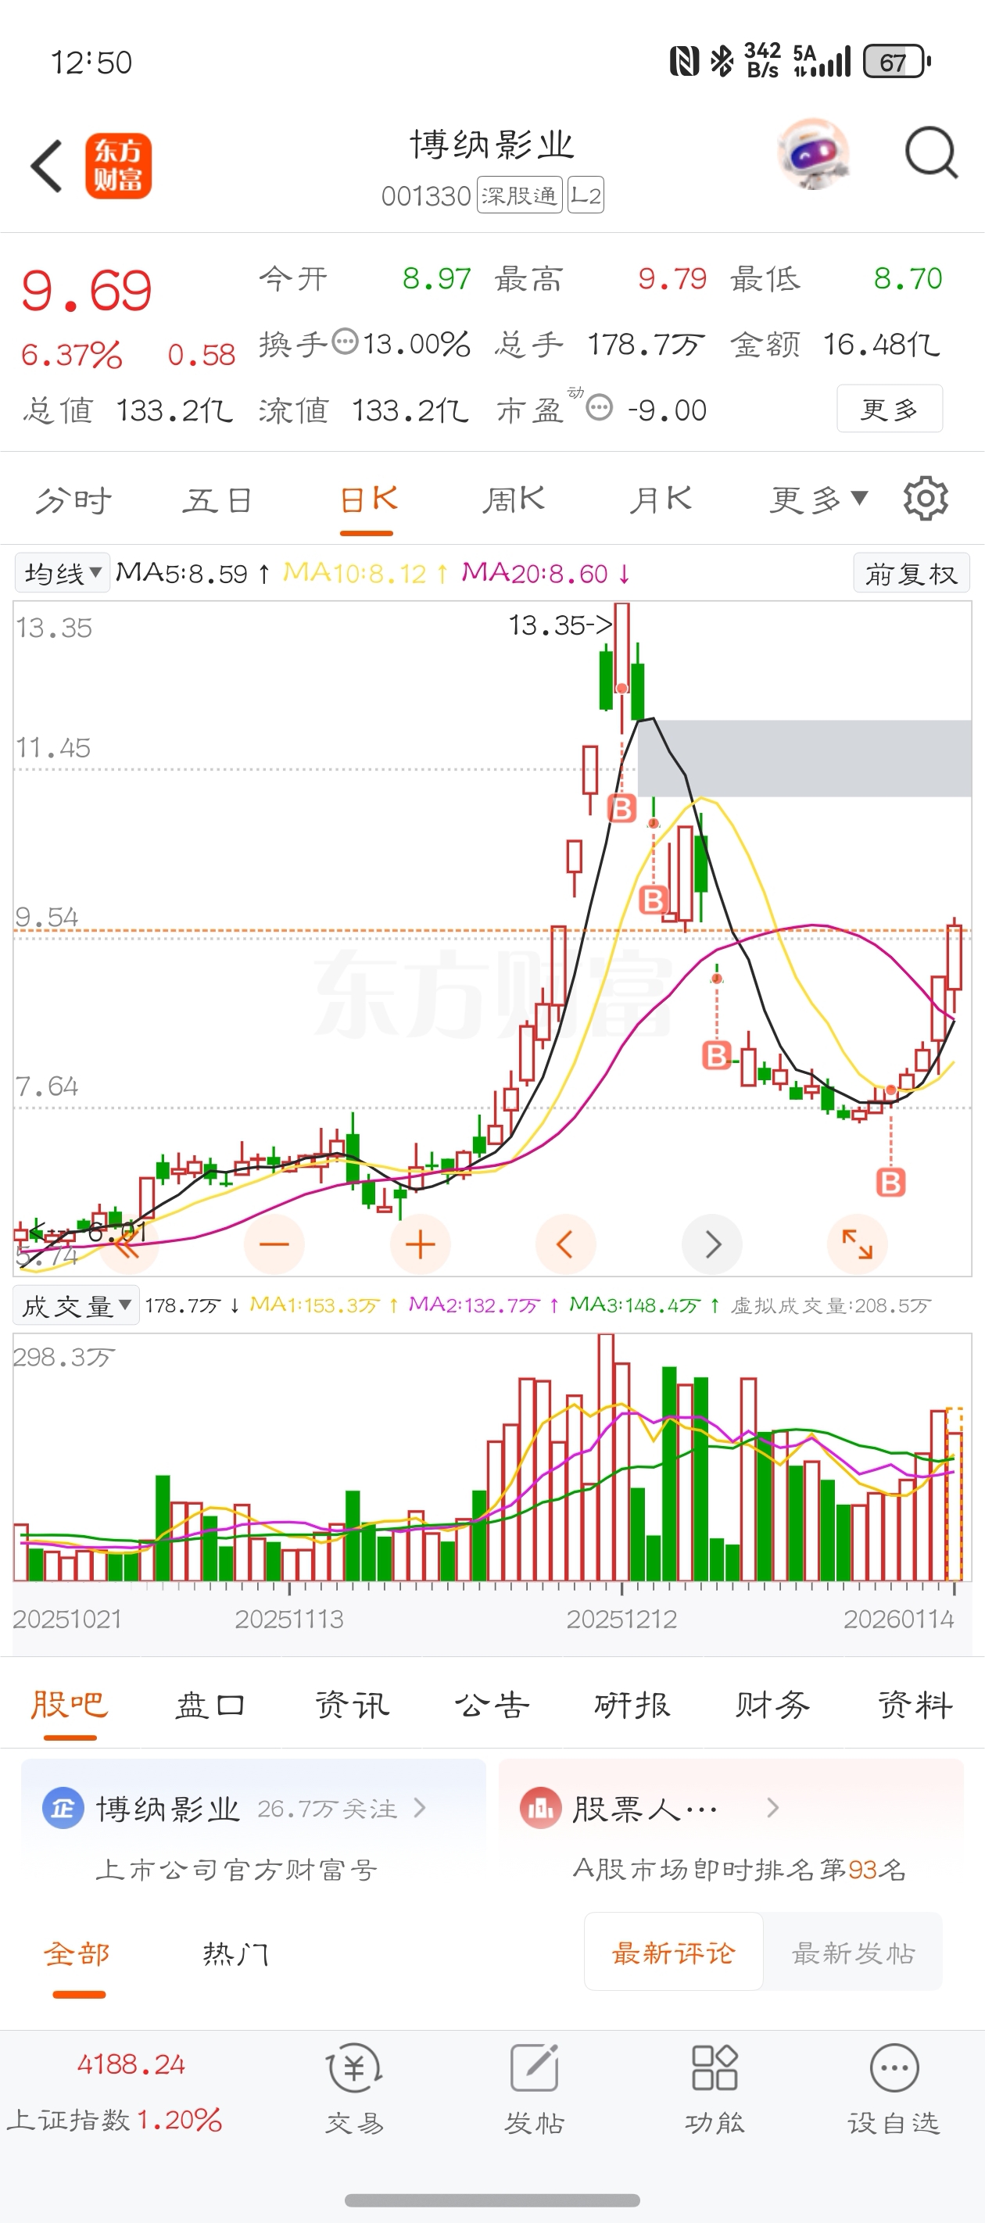Viewport: 985px width, 2223px height.
Task: Tap A股市场即时排名第93名 text
Action: 740,1869
